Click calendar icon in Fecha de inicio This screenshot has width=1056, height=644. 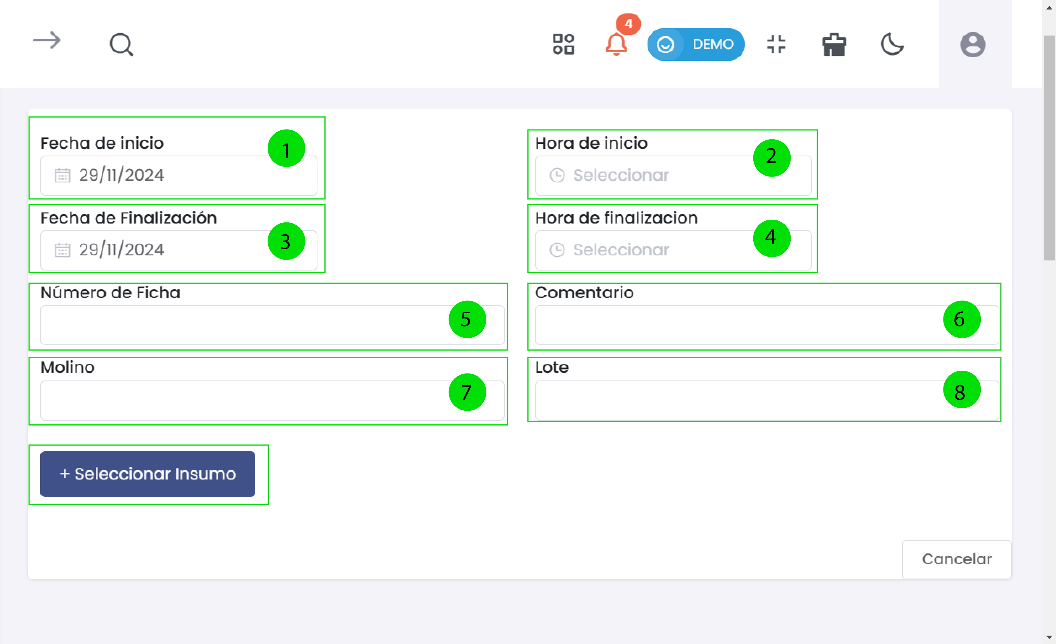(62, 176)
